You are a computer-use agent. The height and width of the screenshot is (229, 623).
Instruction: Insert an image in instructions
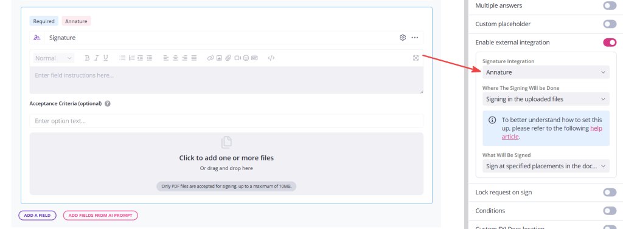tap(219, 58)
